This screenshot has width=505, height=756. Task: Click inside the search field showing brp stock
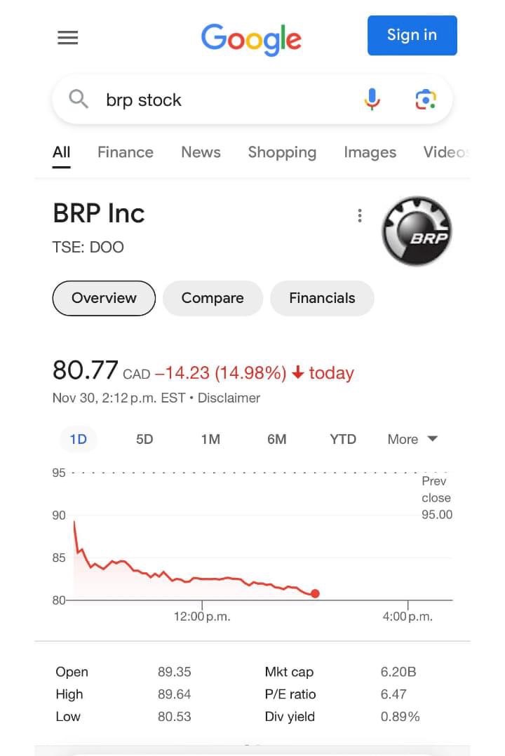pyautogui.click(x=175, y=100)
